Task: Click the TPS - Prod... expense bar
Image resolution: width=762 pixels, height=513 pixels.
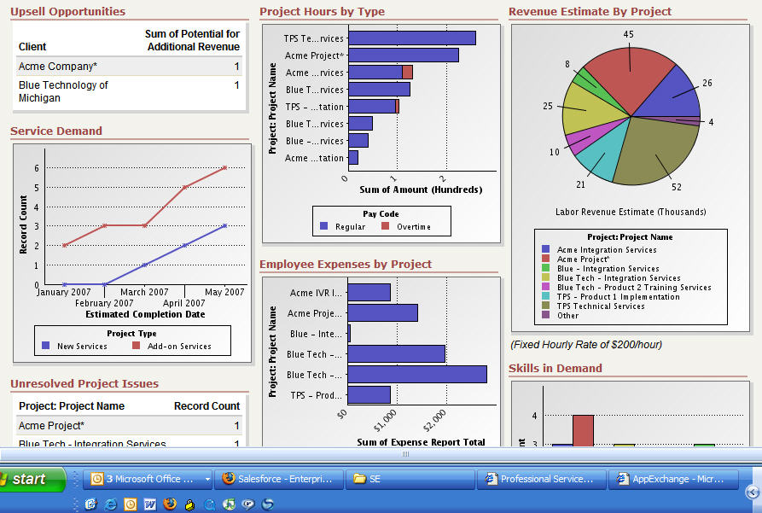Action: (369, 395)
